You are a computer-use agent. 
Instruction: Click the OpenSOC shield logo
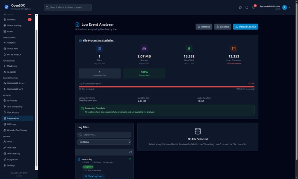[x=6, y=7]
